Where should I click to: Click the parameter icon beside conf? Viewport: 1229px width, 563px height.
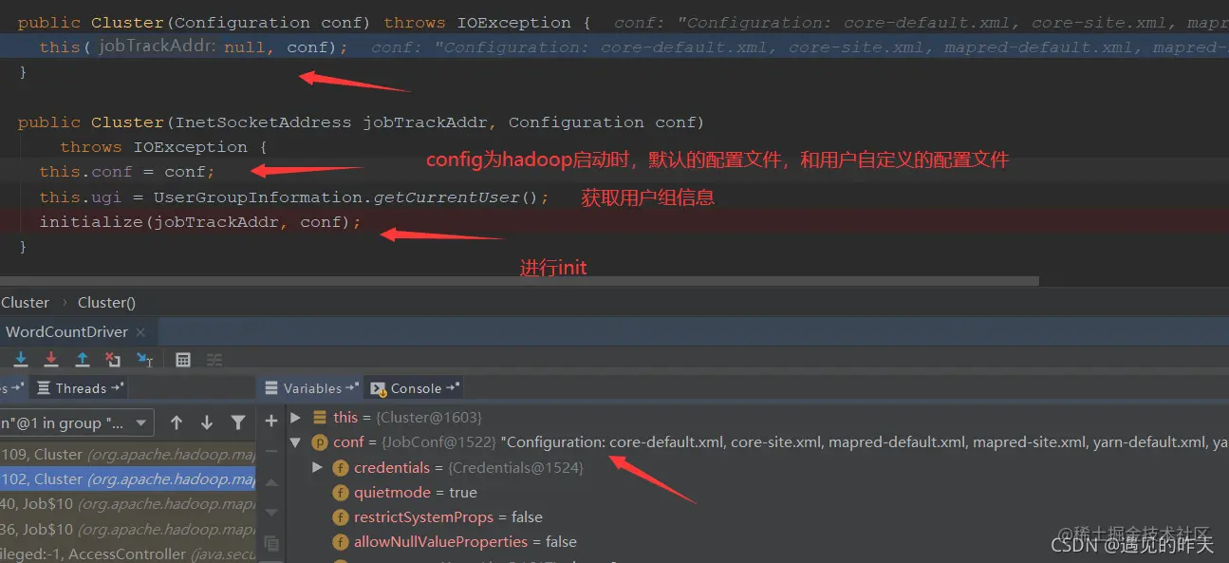pyautogui.click(x=318, y=442)
